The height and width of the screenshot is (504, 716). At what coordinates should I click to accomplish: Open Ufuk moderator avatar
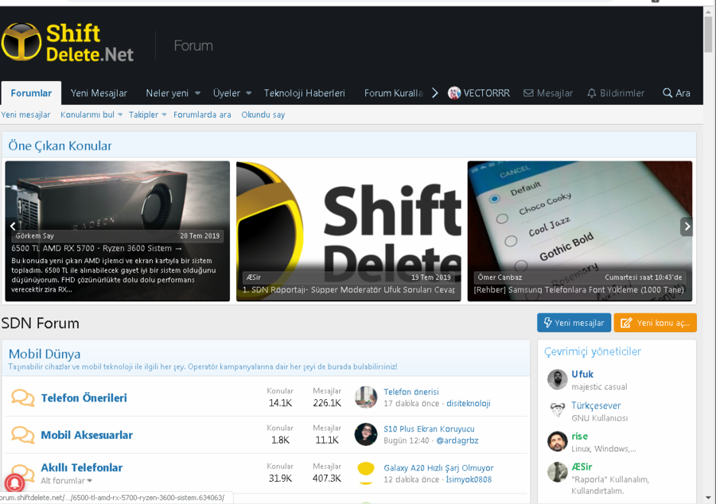[557, 379]
